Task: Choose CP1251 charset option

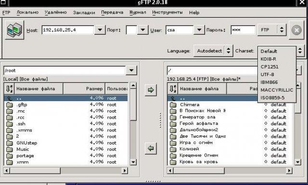Action: (277, 67)
